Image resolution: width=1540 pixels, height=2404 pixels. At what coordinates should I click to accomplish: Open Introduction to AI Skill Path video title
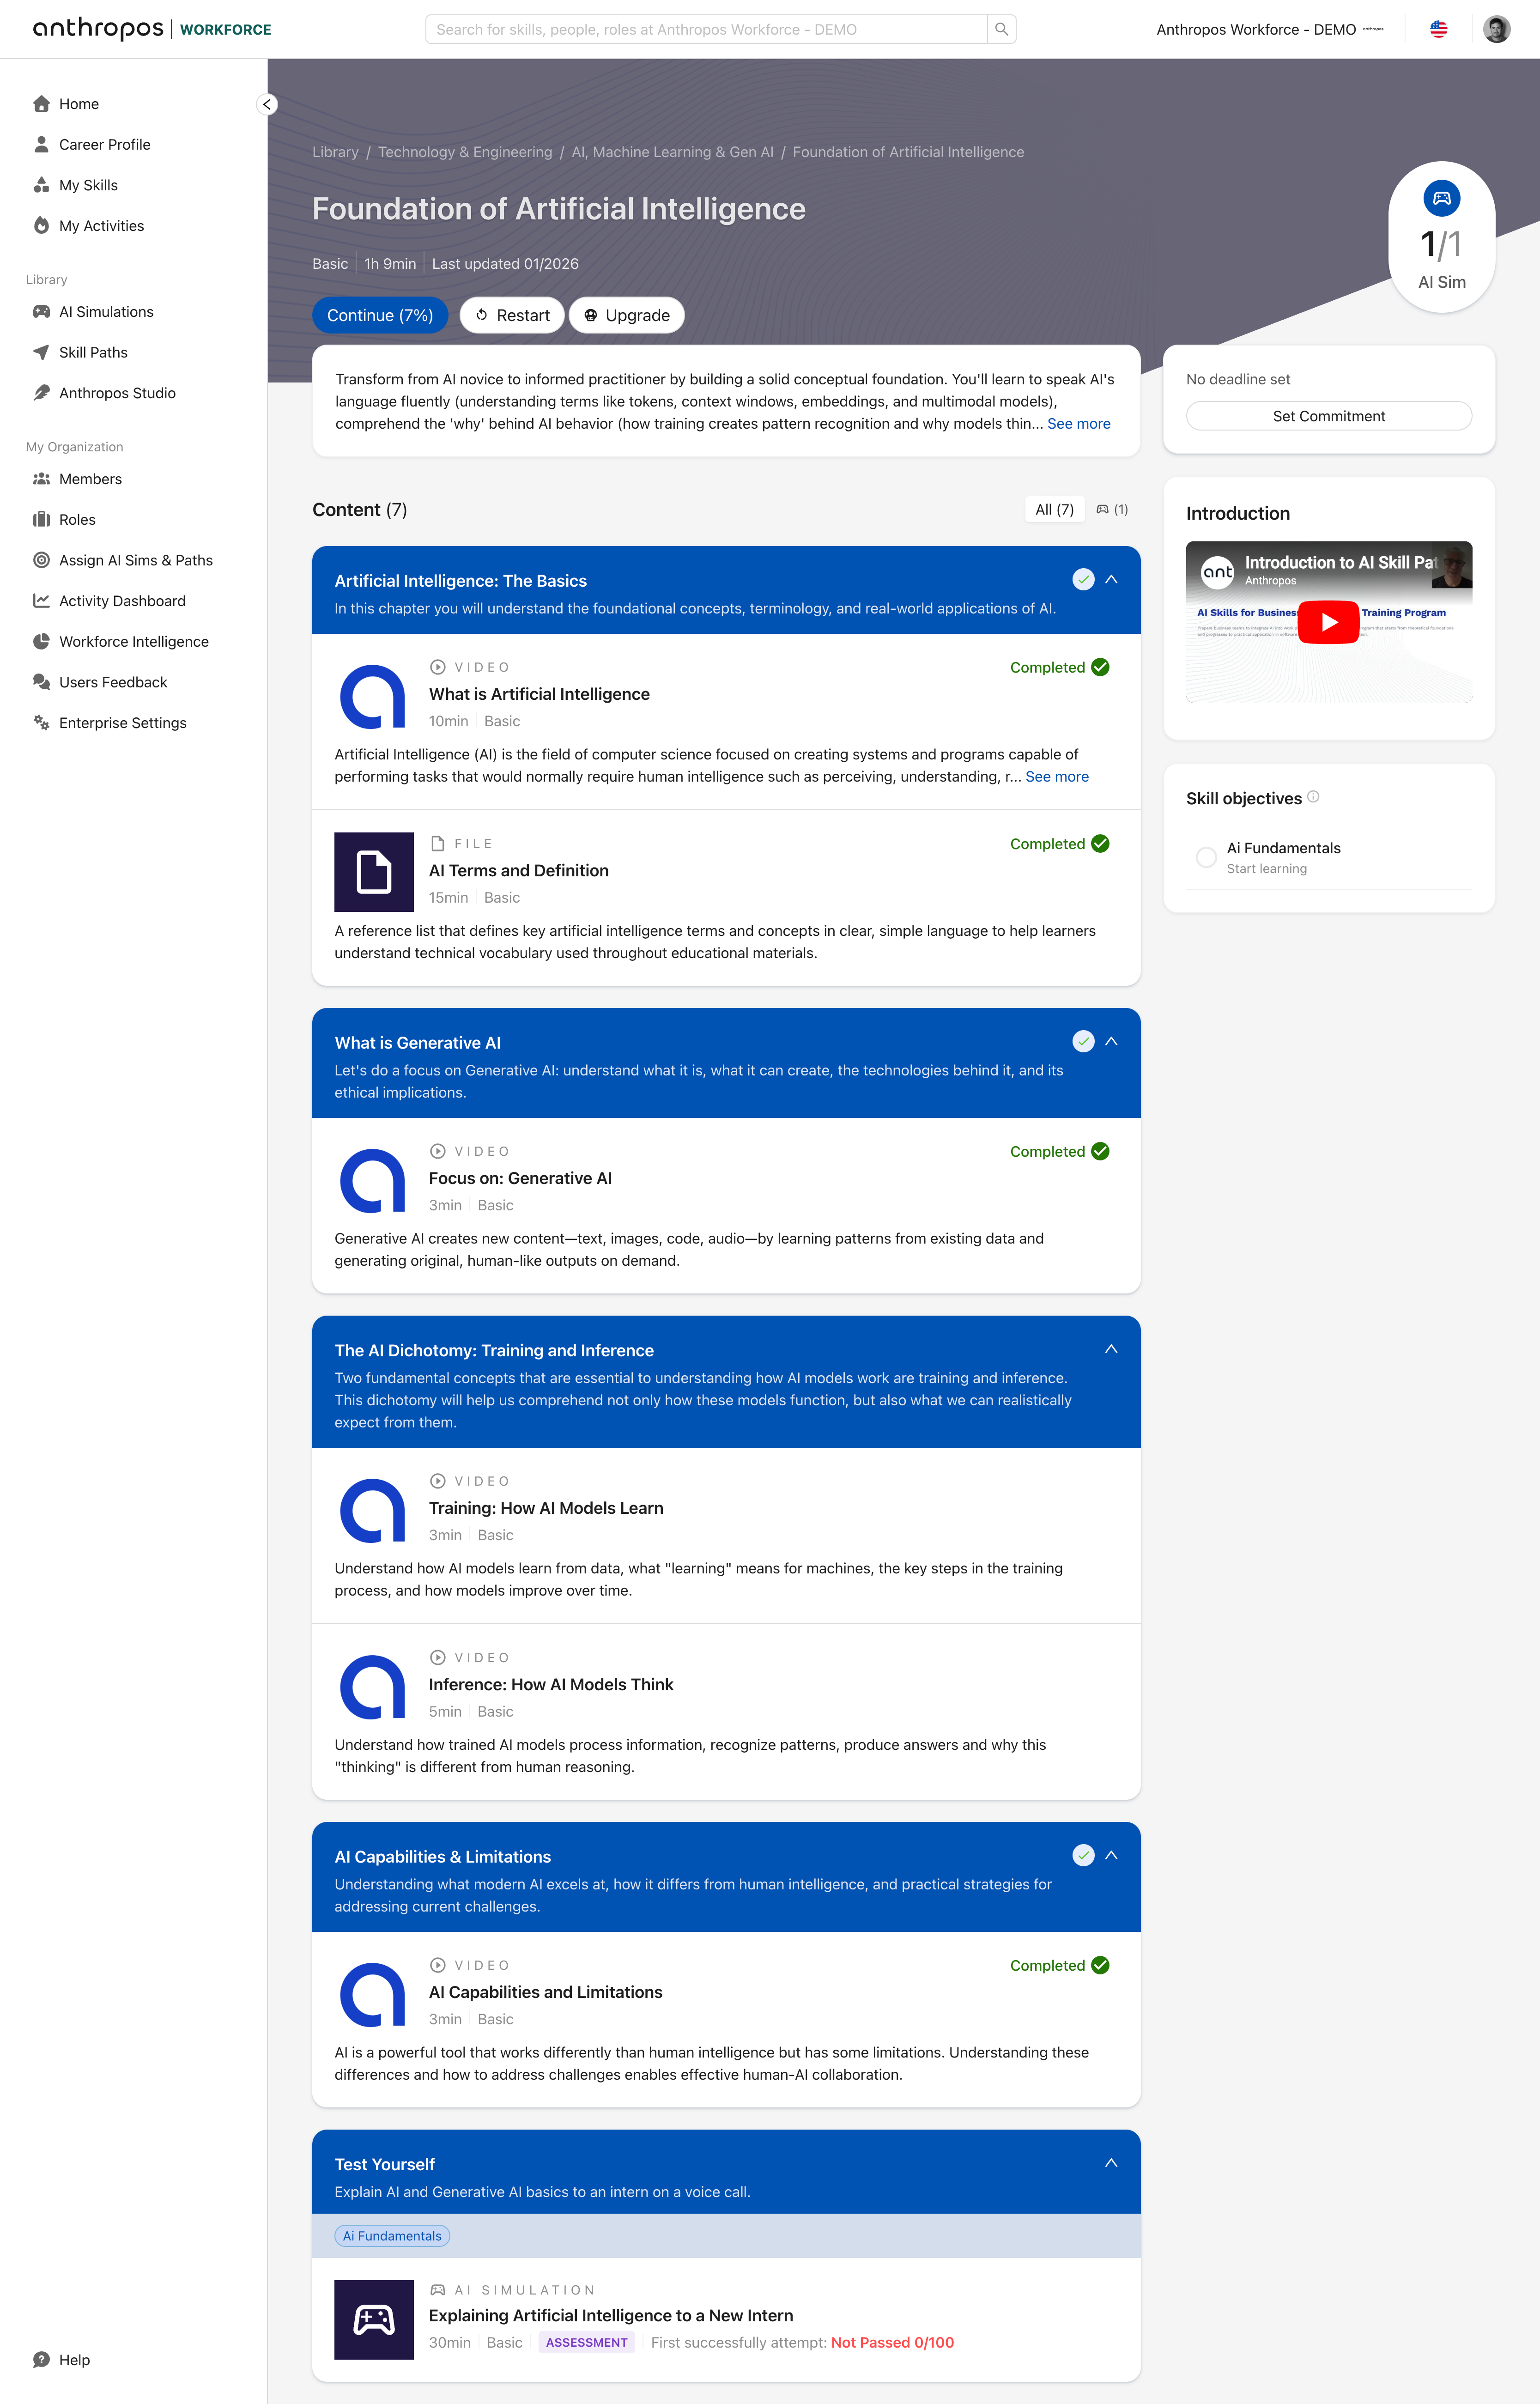point(1340,563)
